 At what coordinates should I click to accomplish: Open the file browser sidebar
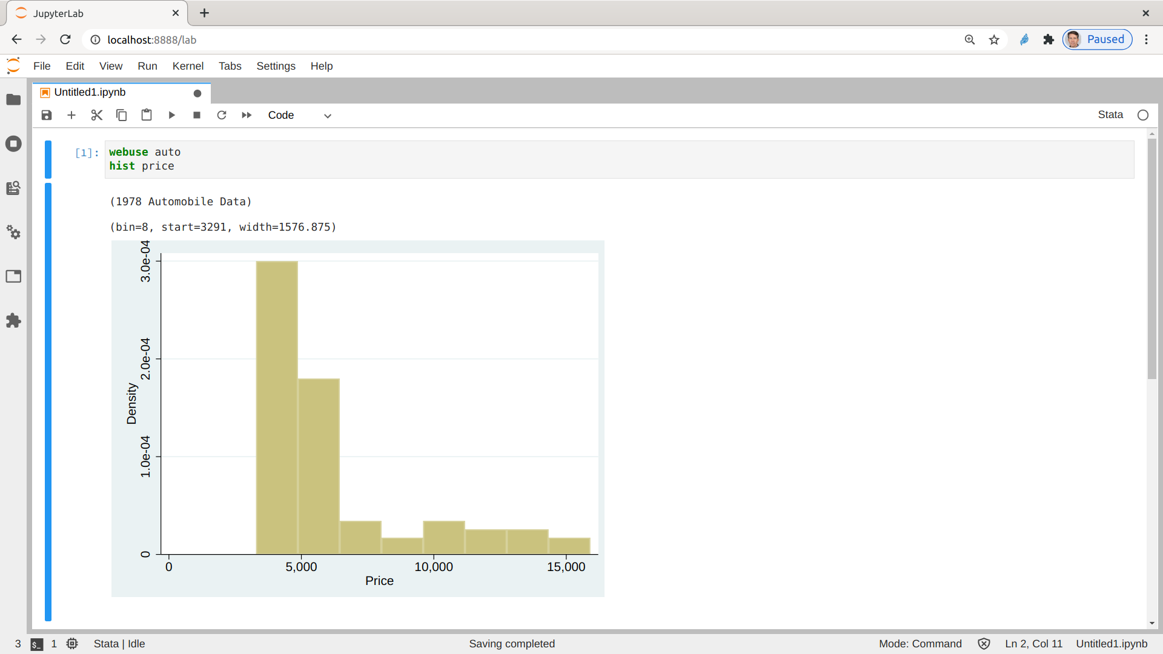[x=13, y=99]
